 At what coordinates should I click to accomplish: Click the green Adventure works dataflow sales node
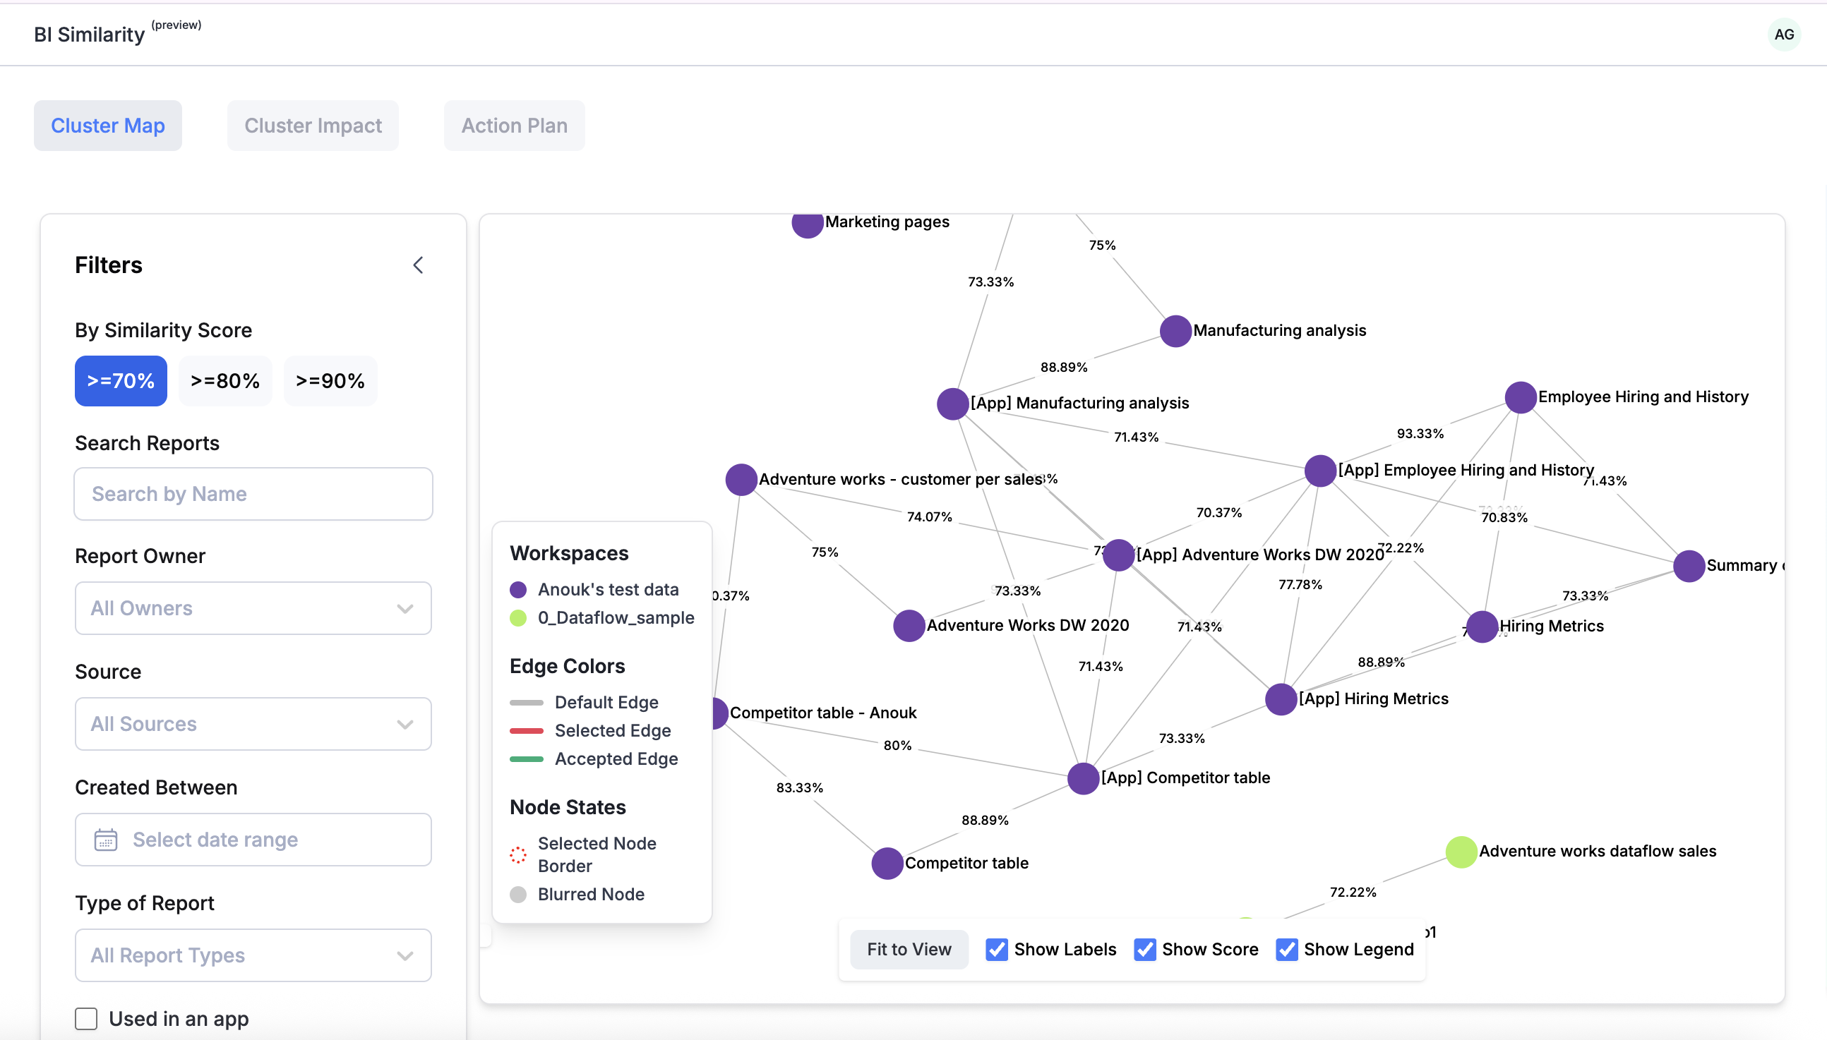[x=1461, y=852]
